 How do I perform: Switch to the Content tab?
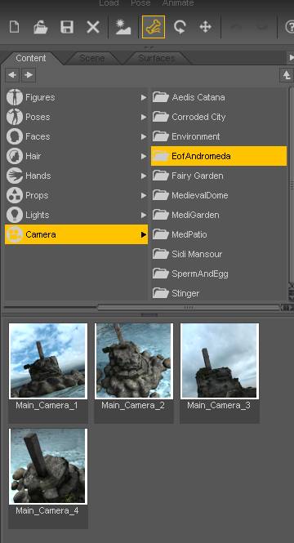[31, 58]
